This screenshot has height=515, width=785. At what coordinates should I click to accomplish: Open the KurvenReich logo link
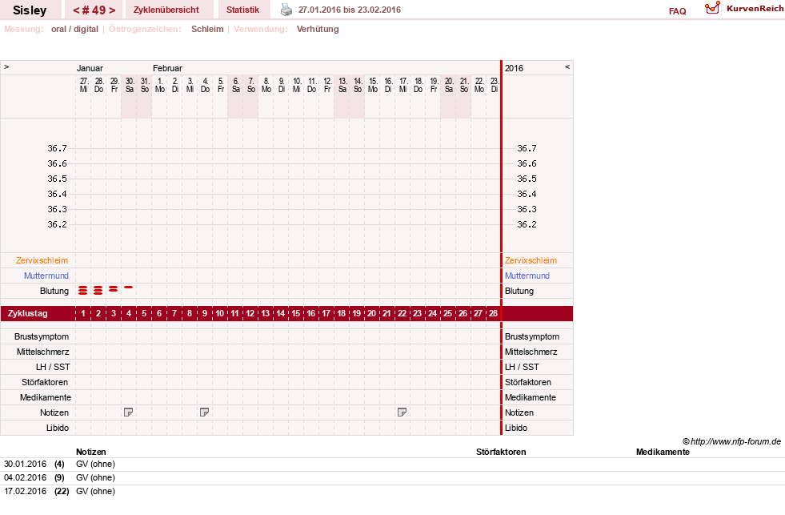[x=744, y=9]
